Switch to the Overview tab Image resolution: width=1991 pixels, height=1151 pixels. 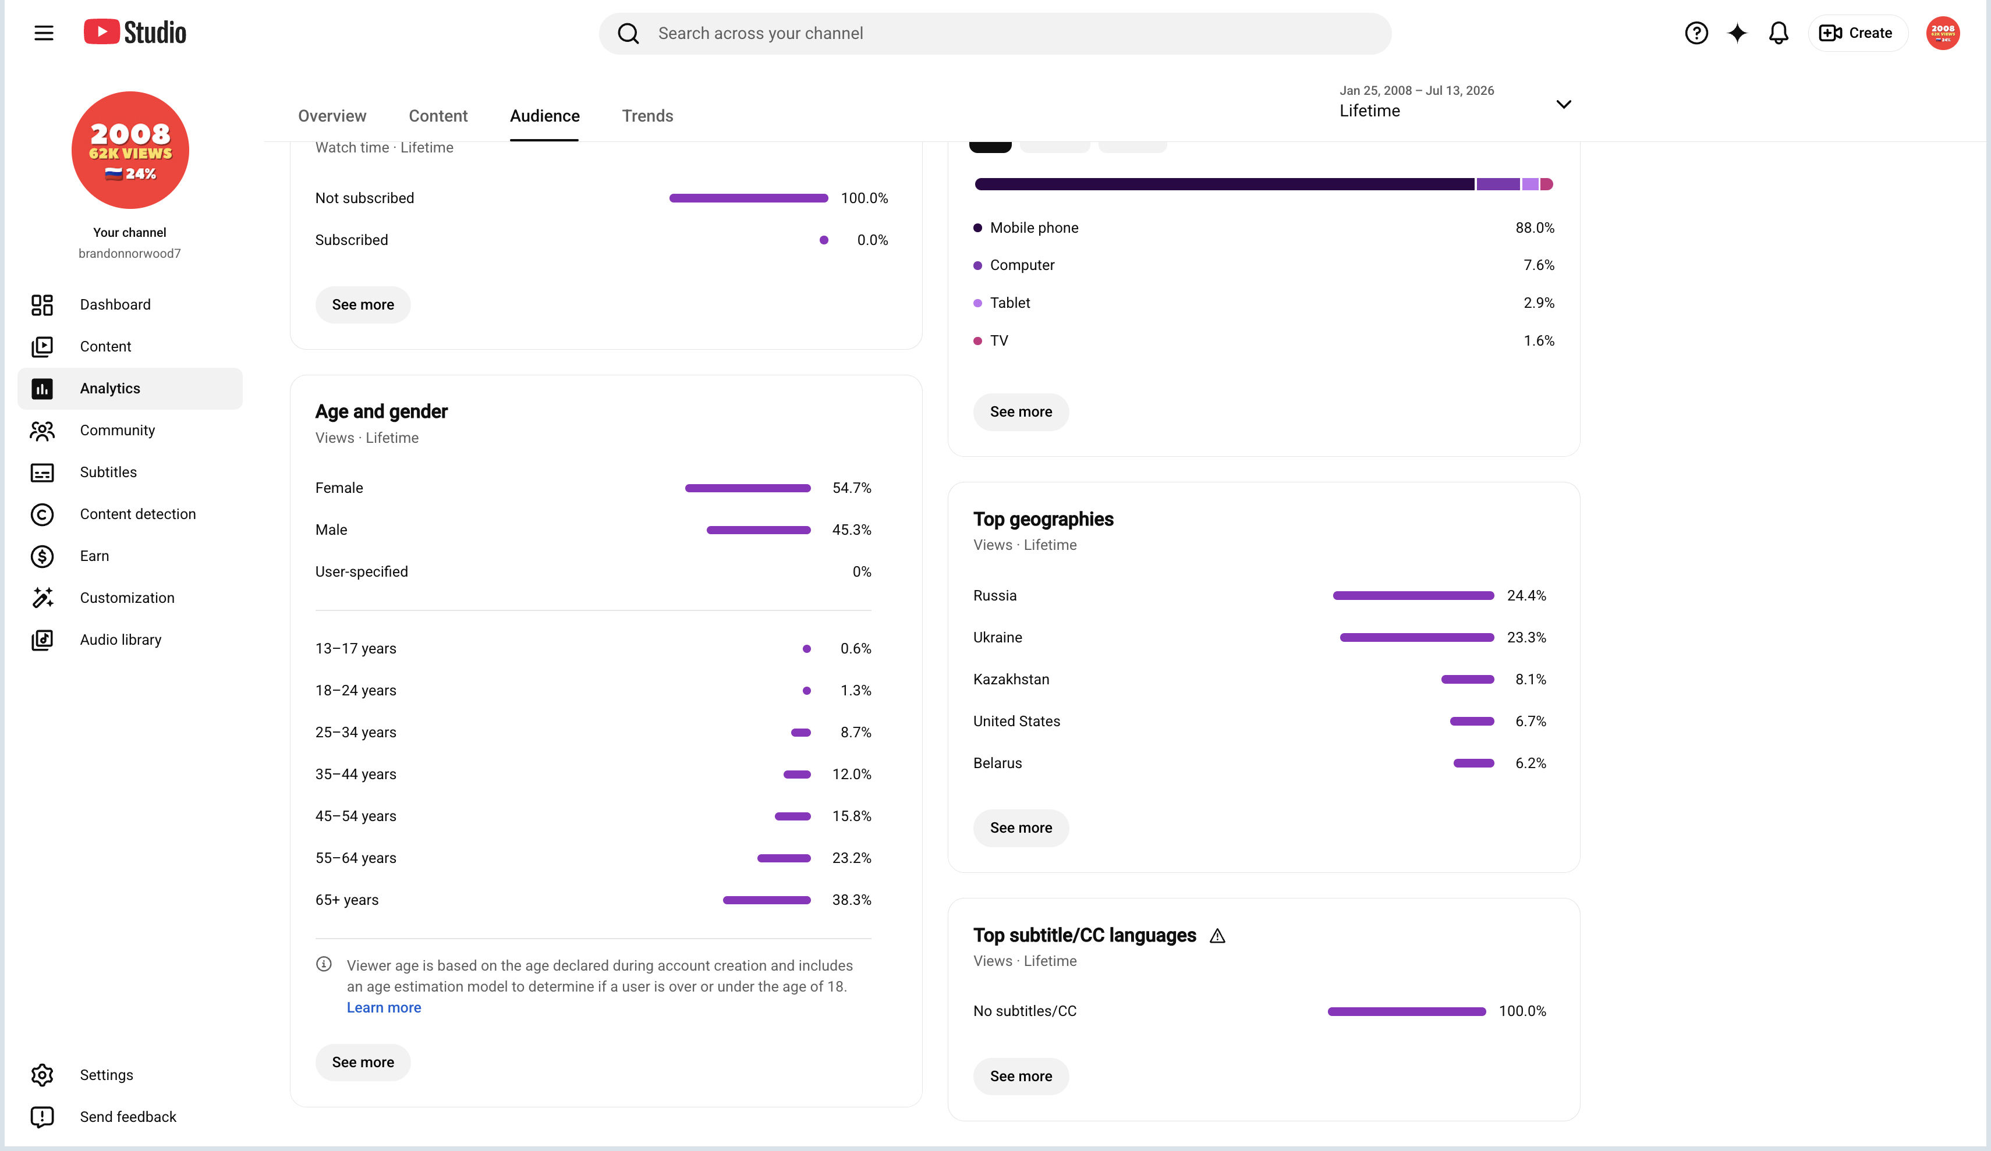click(332, 116)
